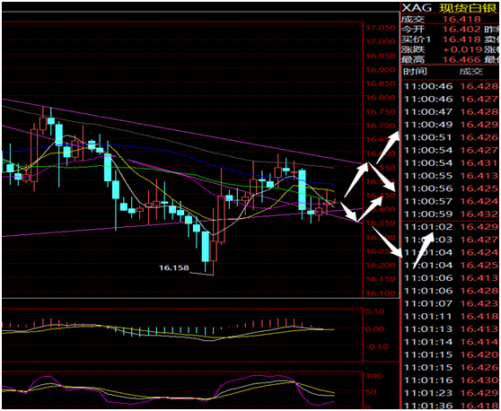Click the 今开 opening price label
501x411 pixels.
click(413, 30)
